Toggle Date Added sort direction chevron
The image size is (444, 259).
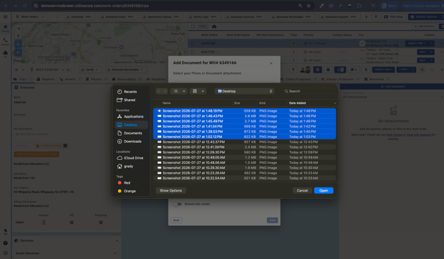click(x=335, y=103)
